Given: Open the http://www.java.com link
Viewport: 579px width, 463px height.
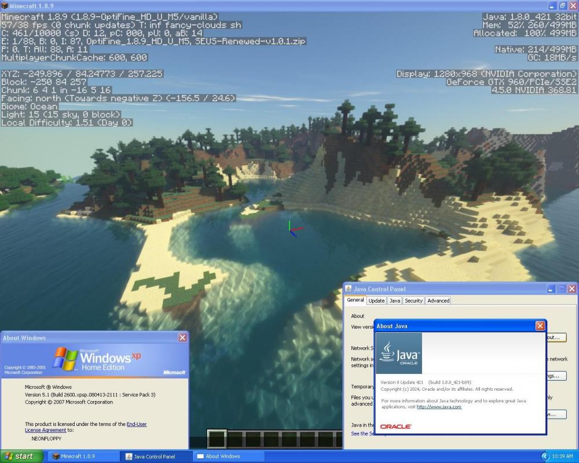Looking at the screenshot, I should coord(439,406).
